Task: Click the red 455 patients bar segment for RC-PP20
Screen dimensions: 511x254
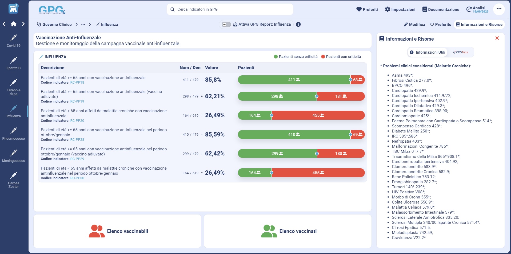Action: pos(318,115)
